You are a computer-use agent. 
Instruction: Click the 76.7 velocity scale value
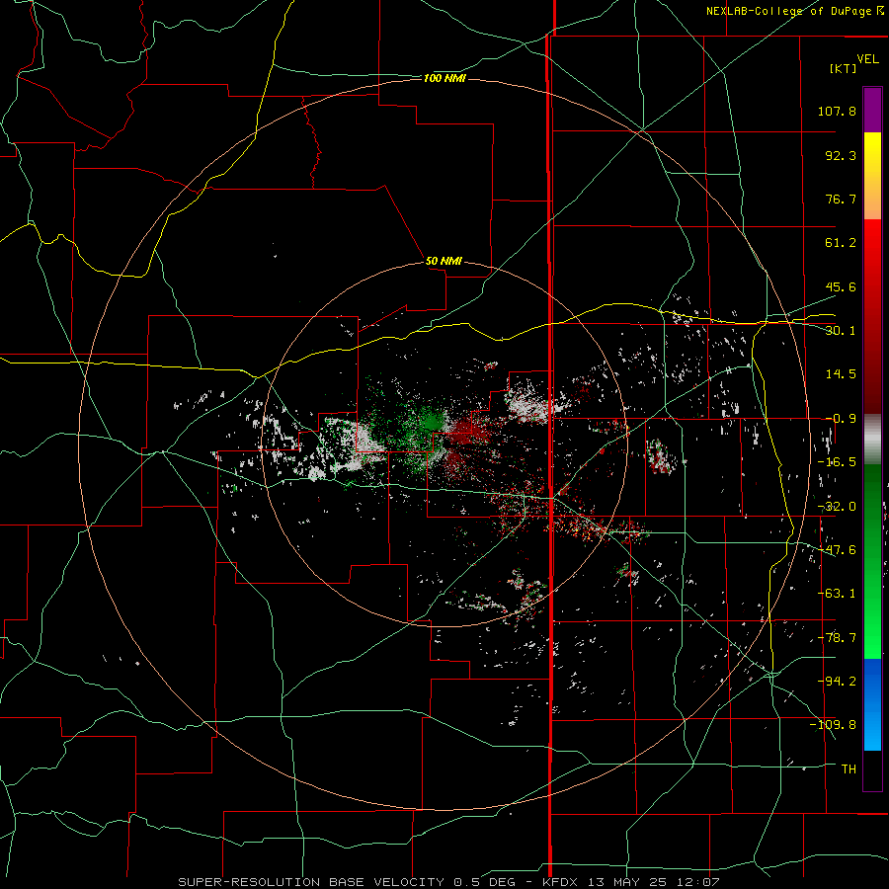(841, 199)
